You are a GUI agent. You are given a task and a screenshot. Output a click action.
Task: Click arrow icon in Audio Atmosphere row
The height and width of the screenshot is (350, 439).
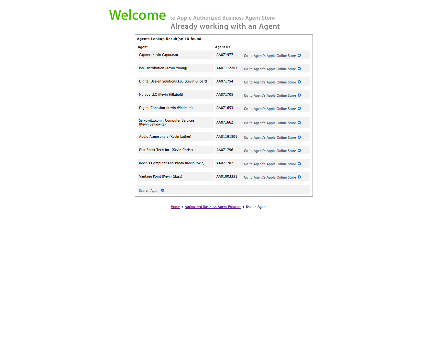pos(299,137)
